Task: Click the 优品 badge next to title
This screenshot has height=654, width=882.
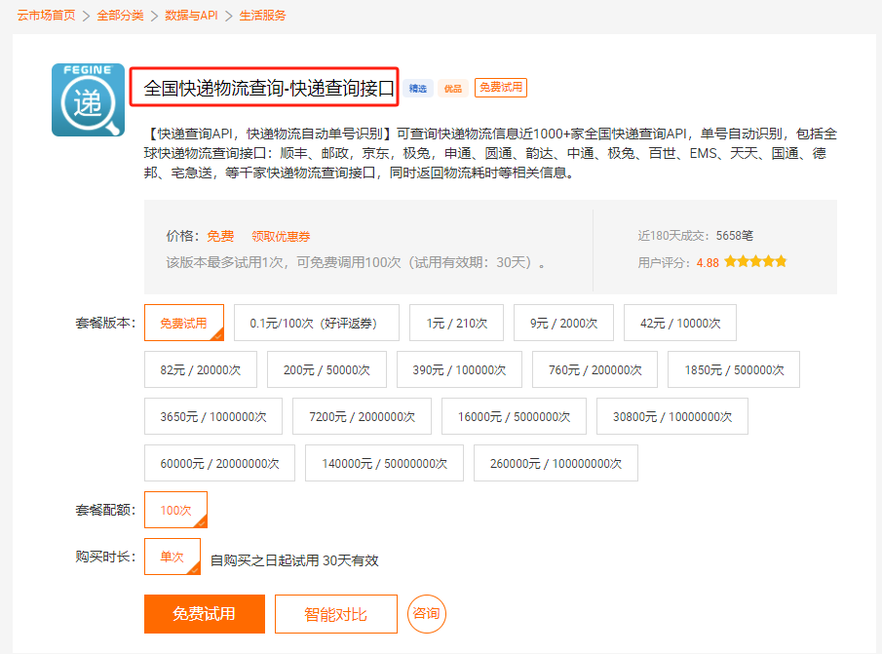Action: 452,89
